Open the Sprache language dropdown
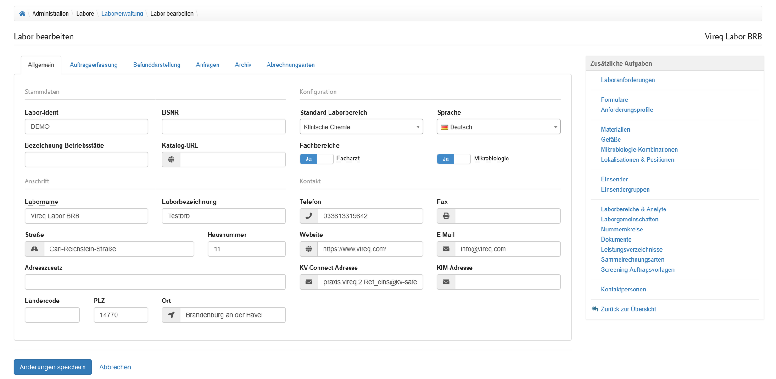Screen dimensions: 776x379 pyautogui.click(x=498, y=127)
